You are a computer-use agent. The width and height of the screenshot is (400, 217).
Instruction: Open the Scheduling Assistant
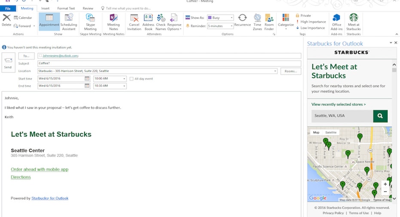pos(69,22)
